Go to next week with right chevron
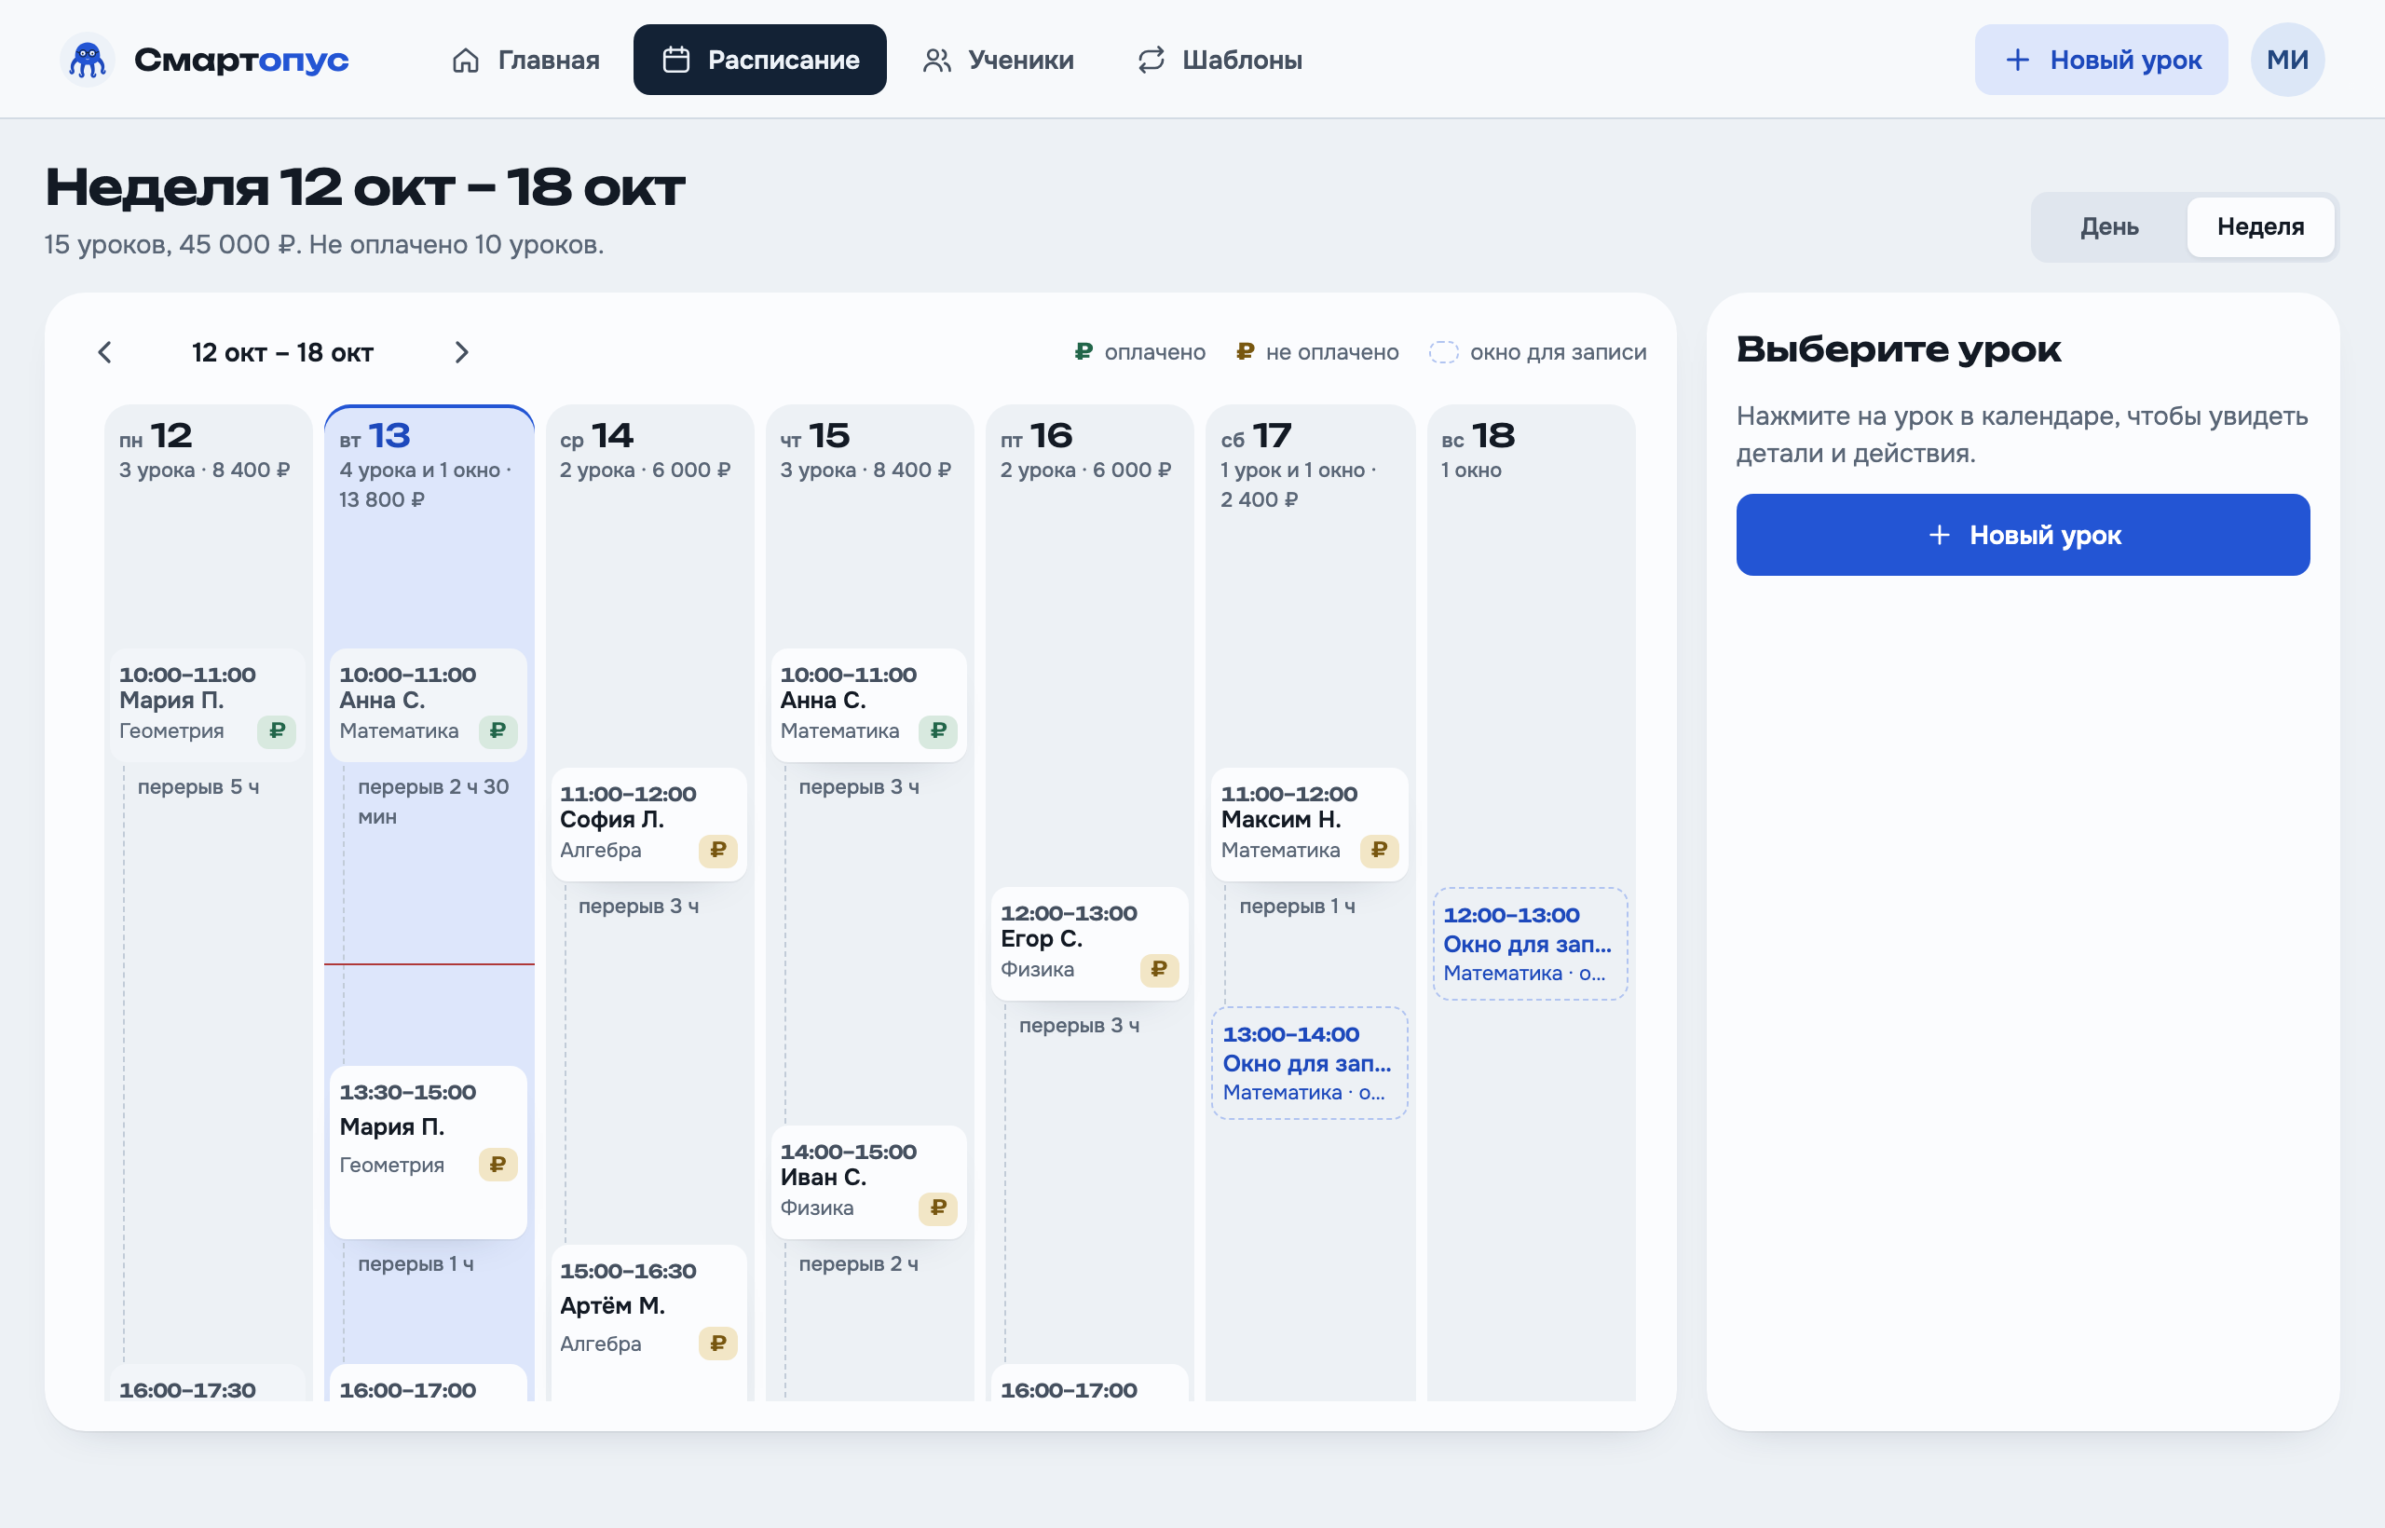Screen dimensions: 2385x1528 (x=461, y=352)
